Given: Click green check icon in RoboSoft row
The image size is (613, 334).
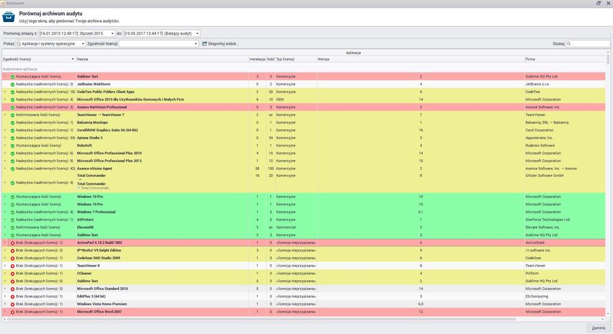Looking at the screenshot, I should (13, 146).
